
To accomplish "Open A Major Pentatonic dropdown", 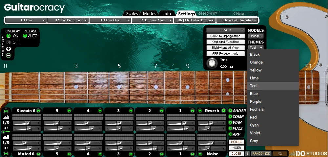I will 68,20.
